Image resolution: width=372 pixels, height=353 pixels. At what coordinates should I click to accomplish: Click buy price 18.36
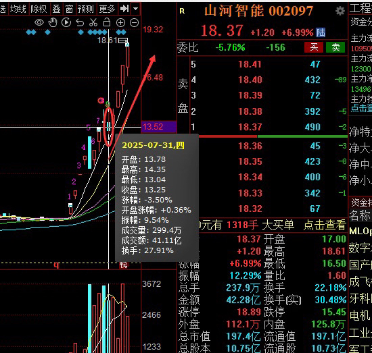pos(250,146)
